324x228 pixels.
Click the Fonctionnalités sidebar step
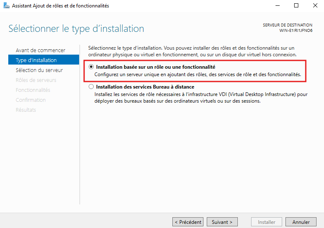click(33, 90)
